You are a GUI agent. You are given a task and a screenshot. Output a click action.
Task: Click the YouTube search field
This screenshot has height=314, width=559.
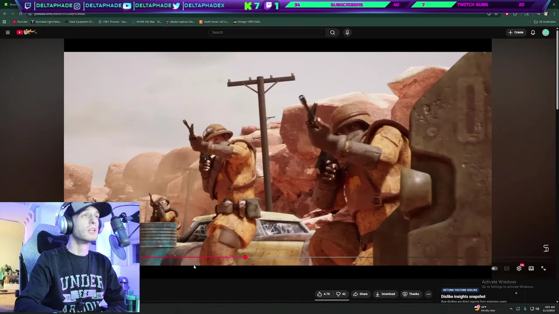[267, 32]
